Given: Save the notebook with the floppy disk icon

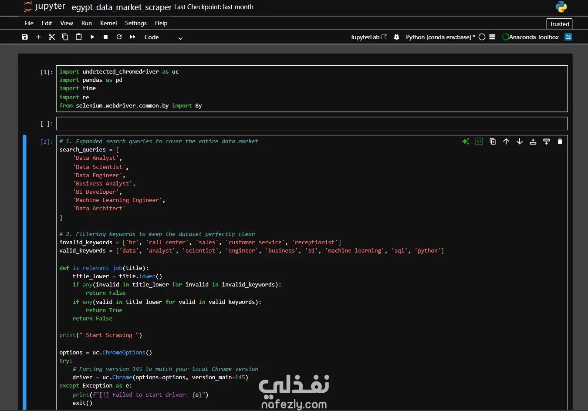Looking at the screenshot, I should click(25, 37).
